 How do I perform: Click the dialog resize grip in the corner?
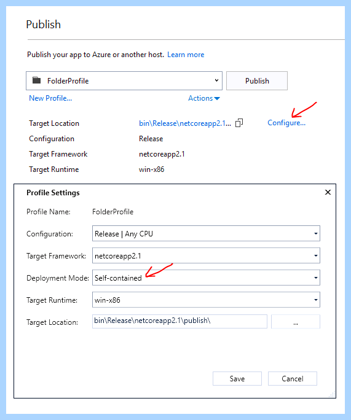[x=332, y=395]
